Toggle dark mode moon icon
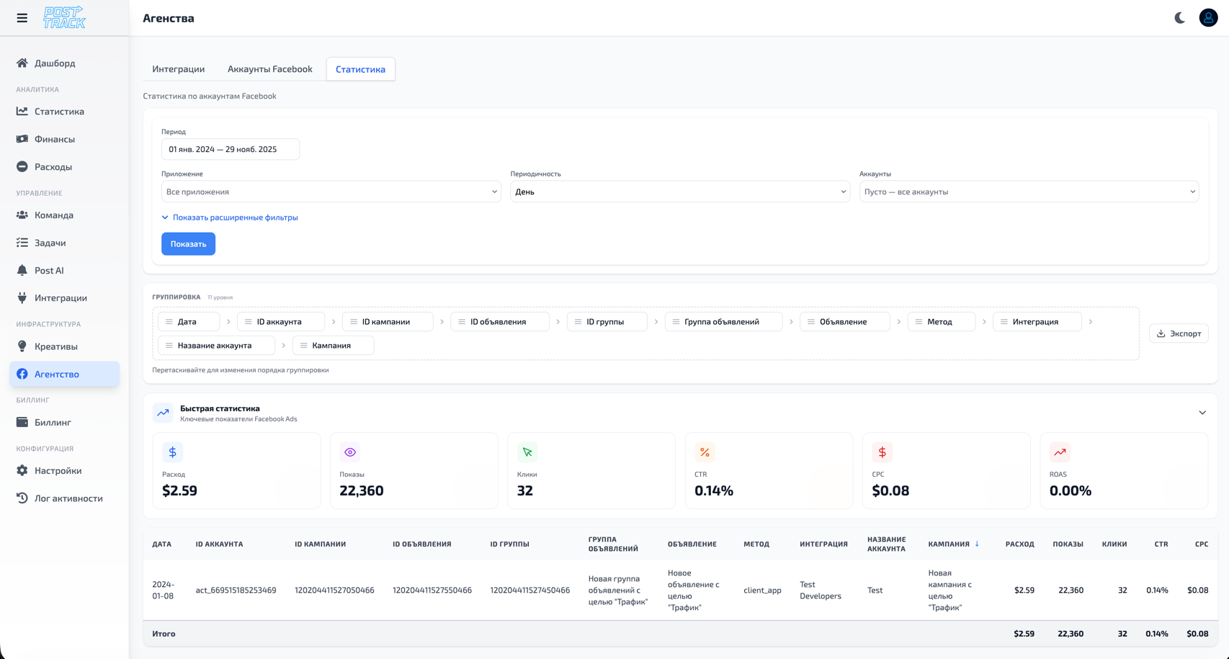1229x659 pixels. click(1179, 18)
